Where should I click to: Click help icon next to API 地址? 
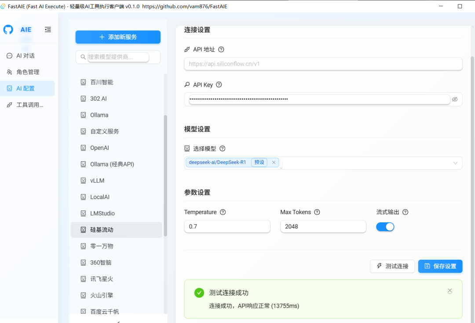click(x=221, y=49)
